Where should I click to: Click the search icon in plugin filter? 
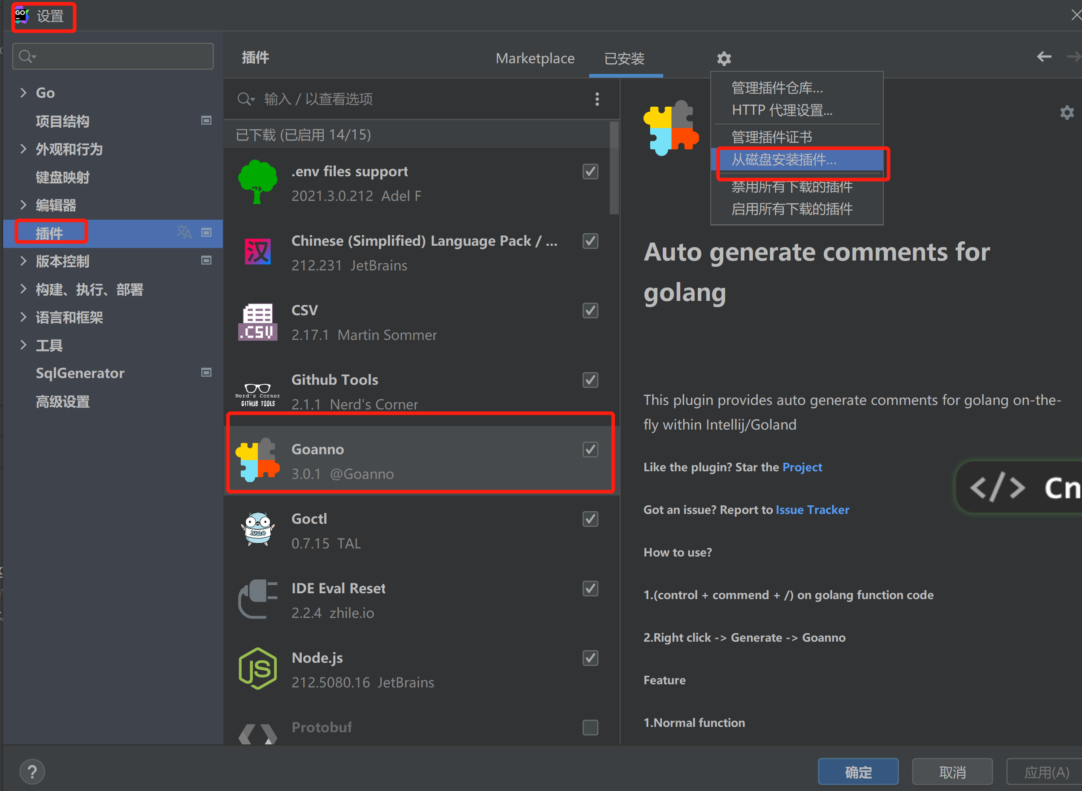pyautogui.click(x=246, y=99)
